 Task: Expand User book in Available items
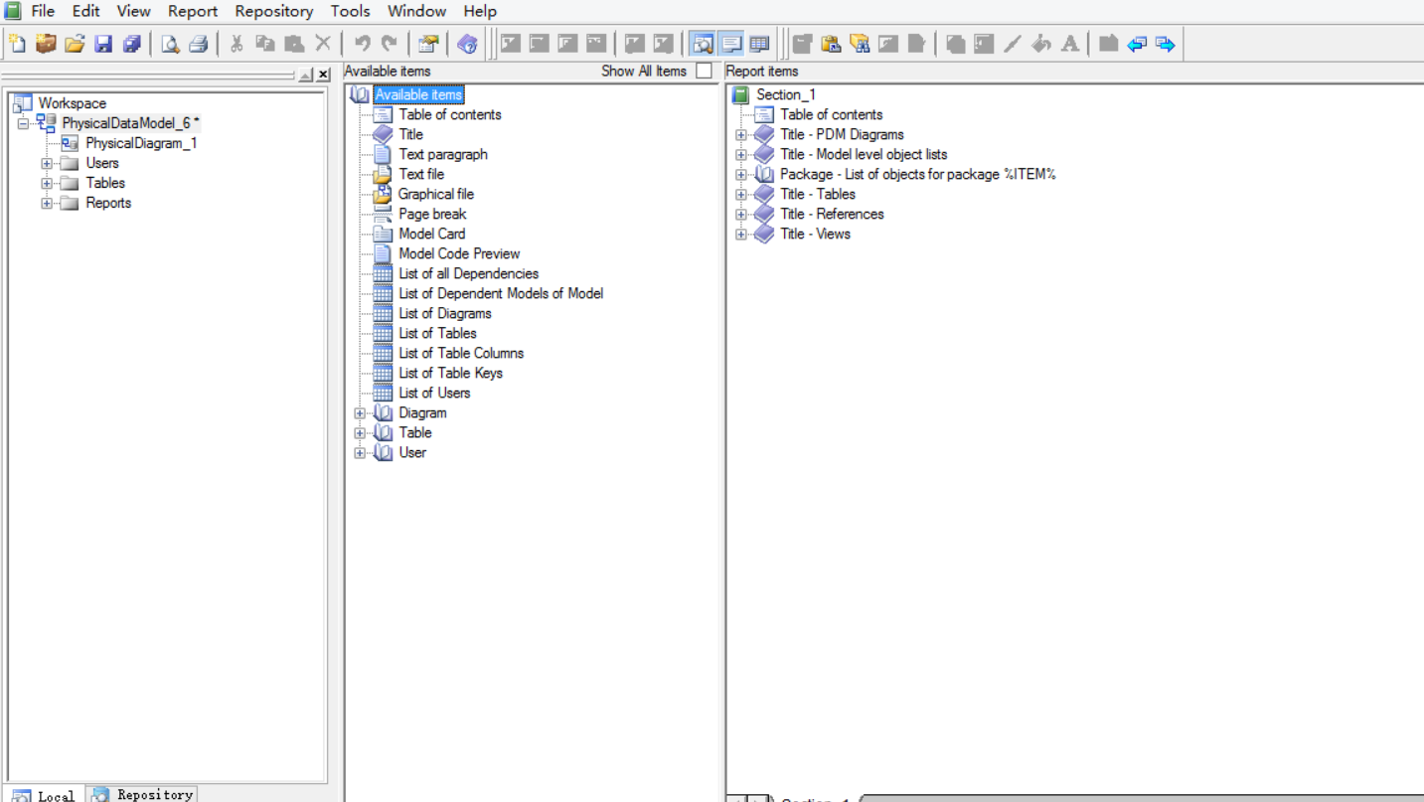tap(360, 452)
